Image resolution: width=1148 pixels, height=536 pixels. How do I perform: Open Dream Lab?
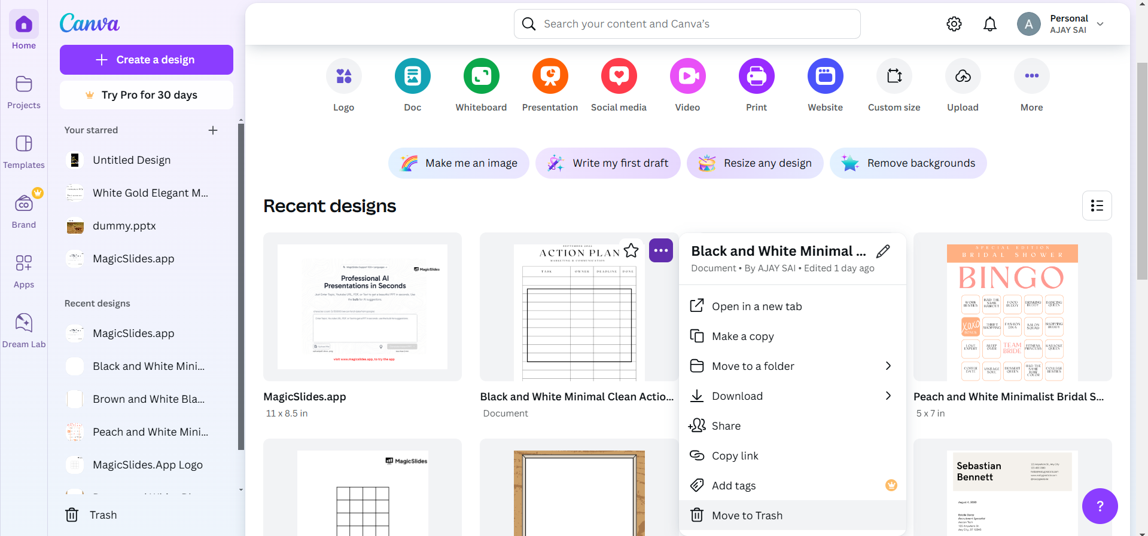pos(24,331)
